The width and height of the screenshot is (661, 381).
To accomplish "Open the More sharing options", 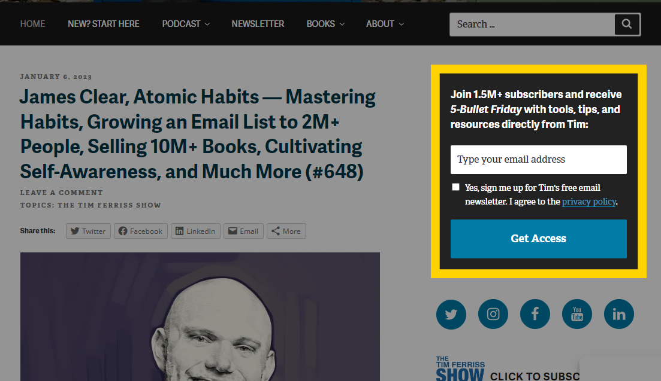I will click(286, 231).
